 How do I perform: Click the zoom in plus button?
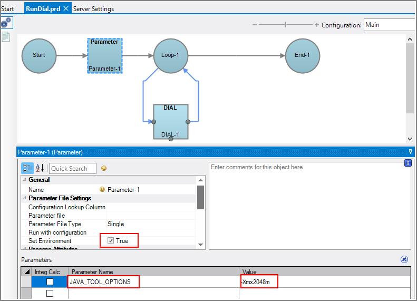point(317,25)
